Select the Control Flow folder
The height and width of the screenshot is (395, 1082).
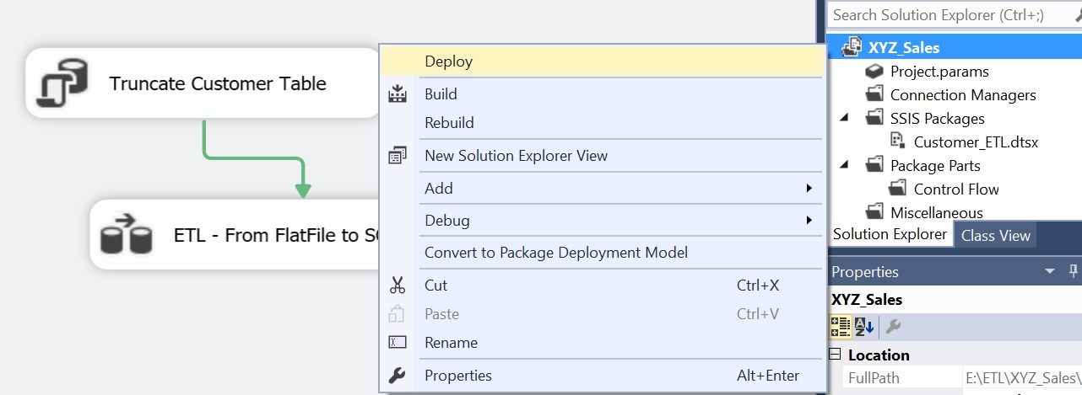tap(956, 189)
